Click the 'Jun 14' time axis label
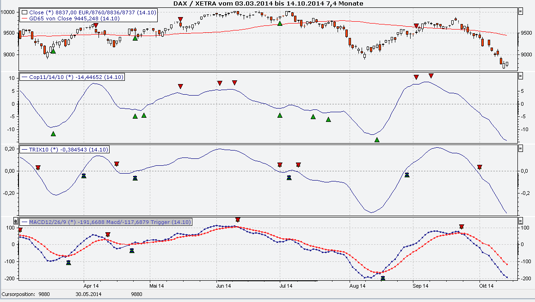Image resolution: width=535 pixels, height=302 pixels. pyautogui.click(x=223, y=286)
